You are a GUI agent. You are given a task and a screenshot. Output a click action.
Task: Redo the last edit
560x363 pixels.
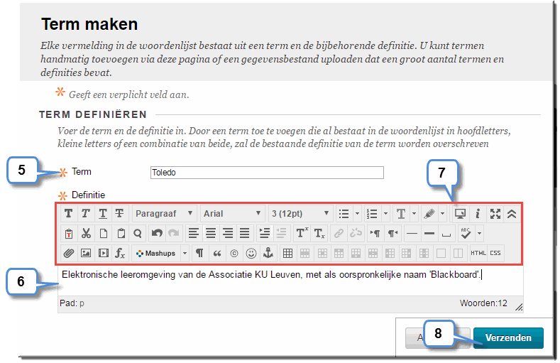click(174, 234)
